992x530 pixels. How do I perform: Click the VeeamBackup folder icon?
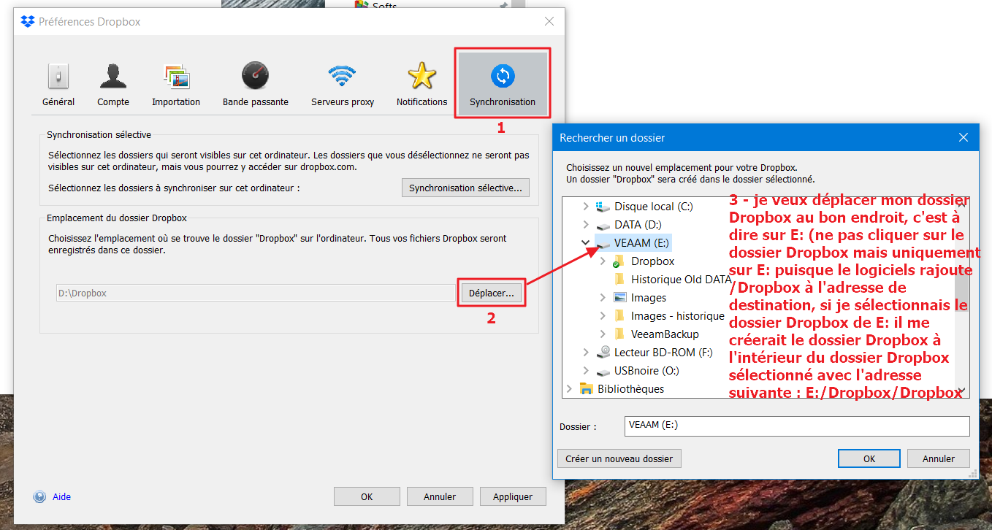click(x=619, y=334)
